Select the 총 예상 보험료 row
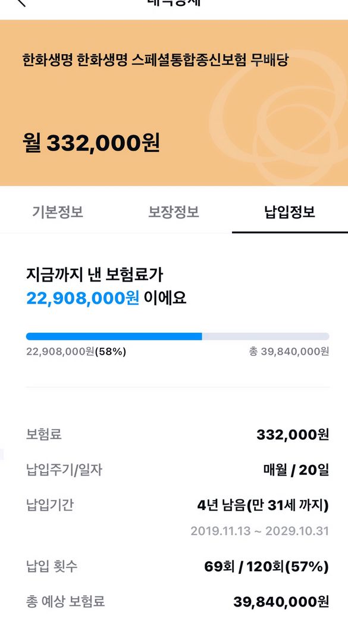This screenshot has width=348, height=619. tap(177, 602)
